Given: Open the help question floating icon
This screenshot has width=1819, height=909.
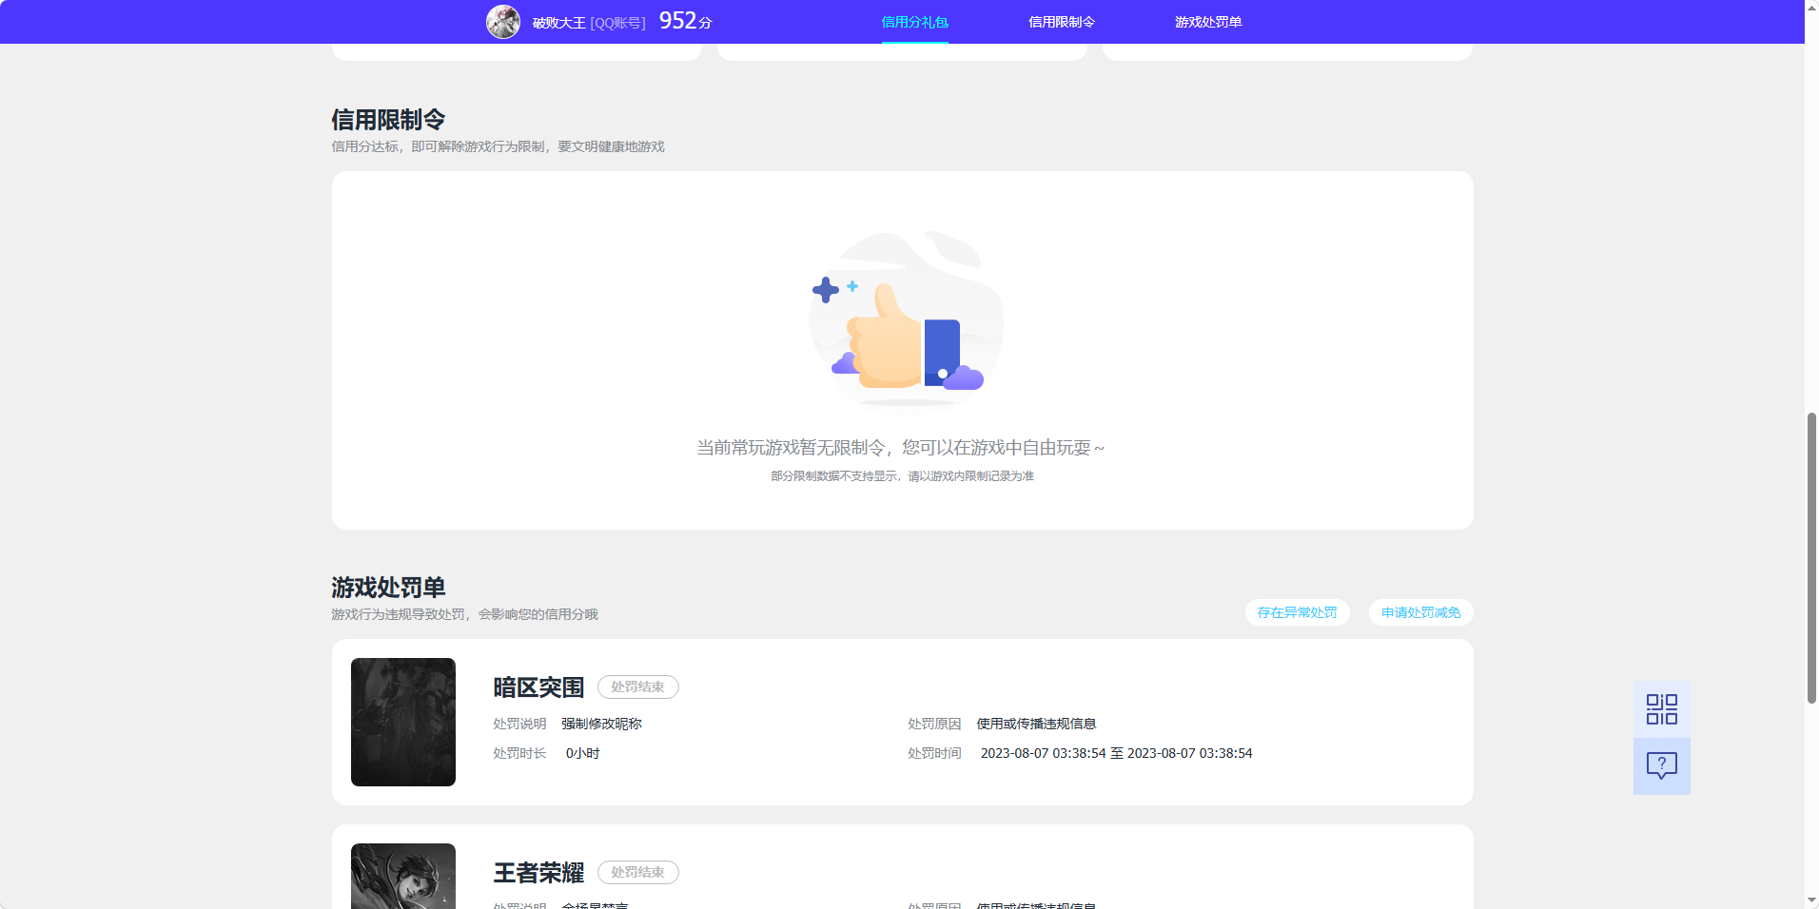Looking at the screenshot, I should pyautogui.click(x=1662, y=766).
